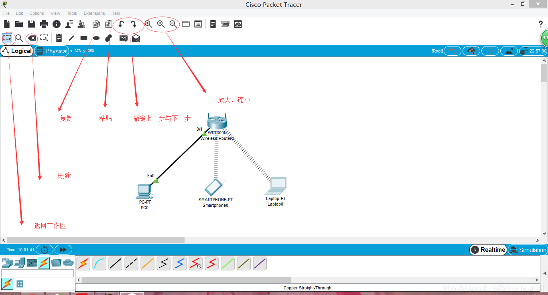Zoom in on the workspace
This screenshot has width=548, height=295.
pyautogui.click(x=148, y=24)
